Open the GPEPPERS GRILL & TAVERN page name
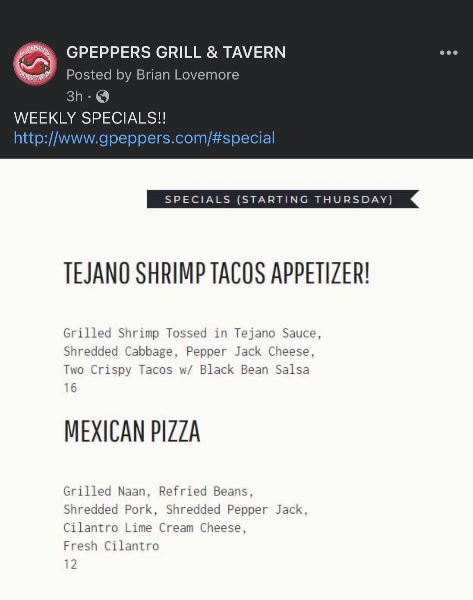 click(176, 52)
